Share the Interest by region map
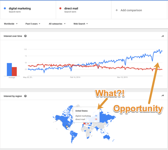 163,95
